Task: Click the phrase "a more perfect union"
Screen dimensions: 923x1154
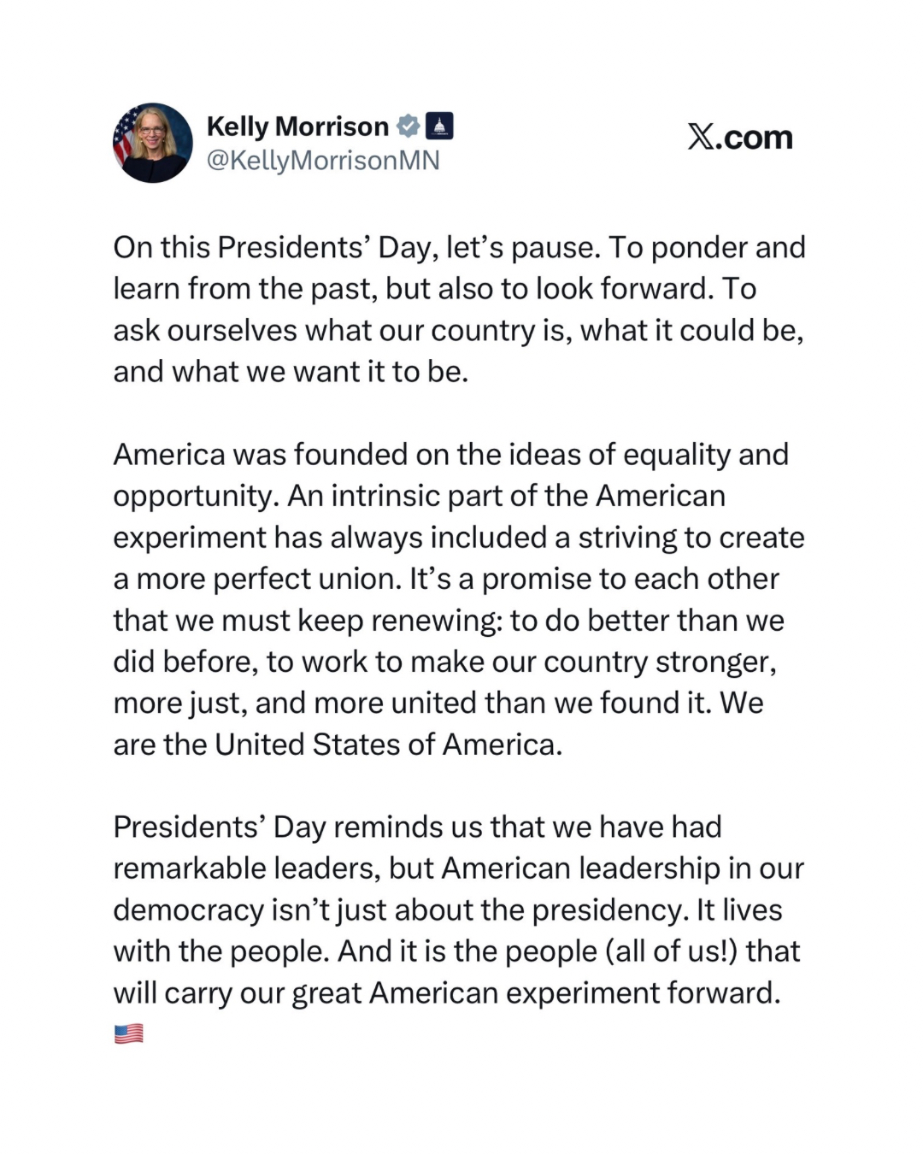Action: pyautogui.click(x=256, y=580)
